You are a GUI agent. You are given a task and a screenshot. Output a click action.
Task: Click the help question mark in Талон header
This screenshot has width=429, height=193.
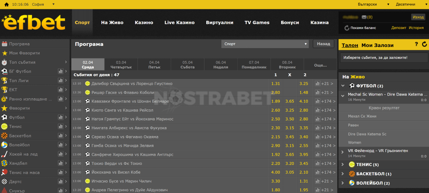pos(416,45)
